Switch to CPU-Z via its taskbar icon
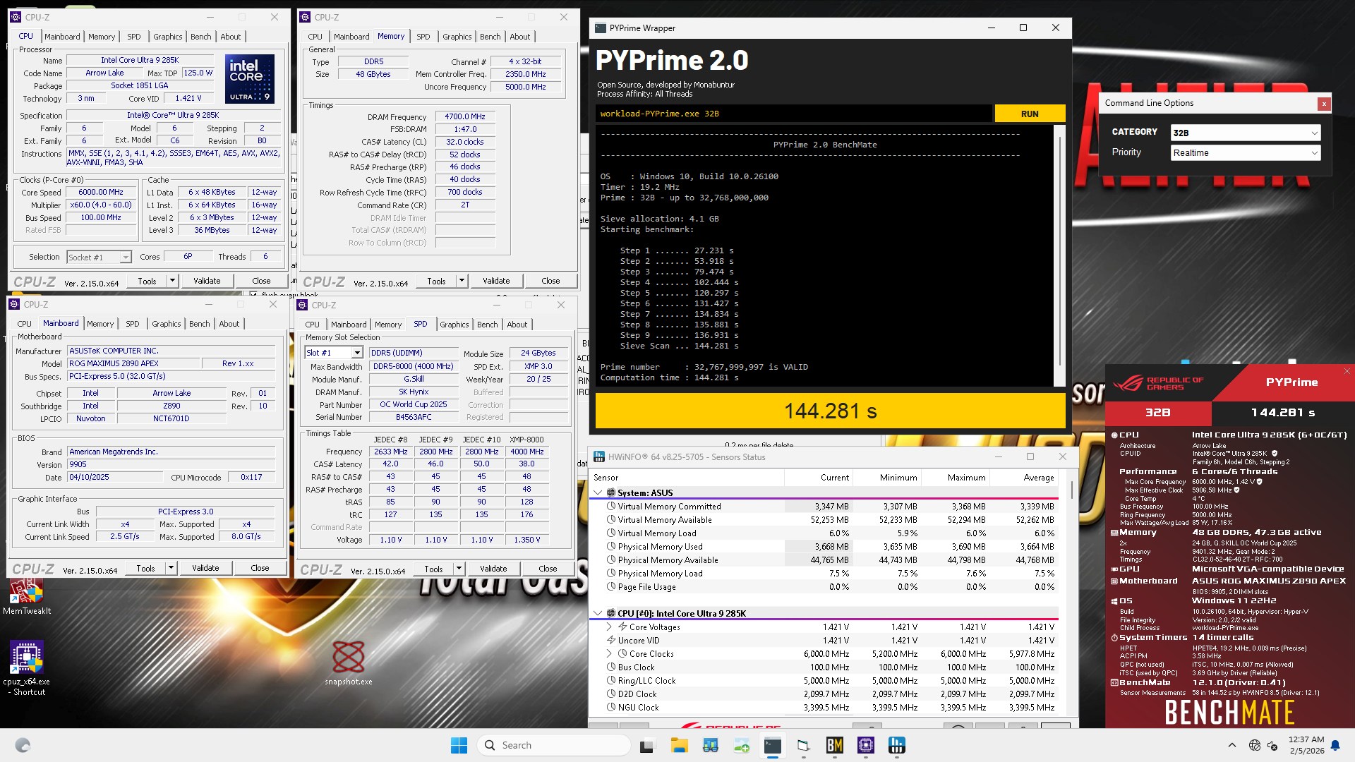Image resolution: width=1355 pixels, height=762 pixels. click(866, 745)
